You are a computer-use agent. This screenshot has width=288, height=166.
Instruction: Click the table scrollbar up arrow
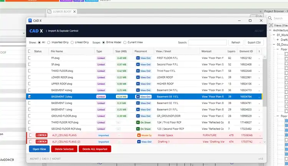(x=265, y=57)
